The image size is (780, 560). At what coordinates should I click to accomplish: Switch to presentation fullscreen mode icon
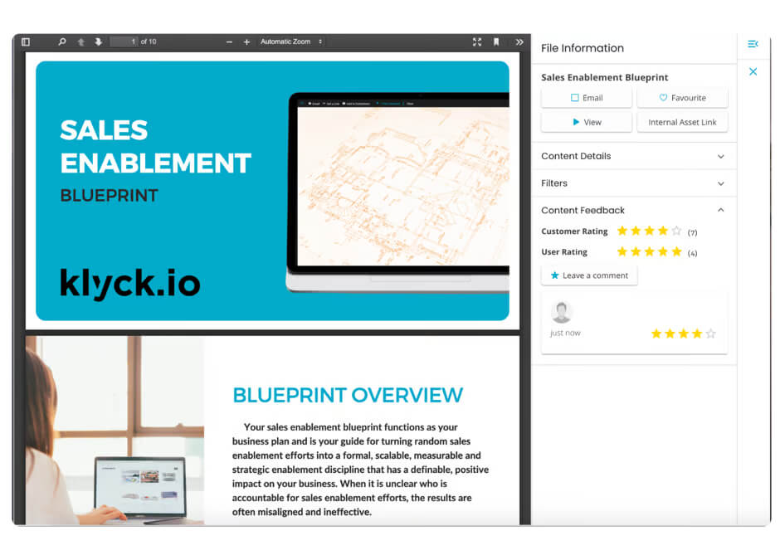coord(477,41)
